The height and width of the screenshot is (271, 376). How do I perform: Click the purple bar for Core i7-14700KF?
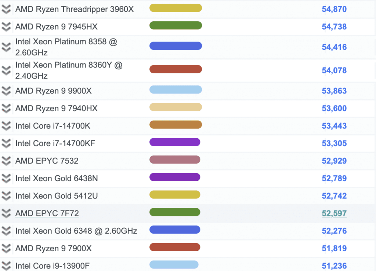175,142
